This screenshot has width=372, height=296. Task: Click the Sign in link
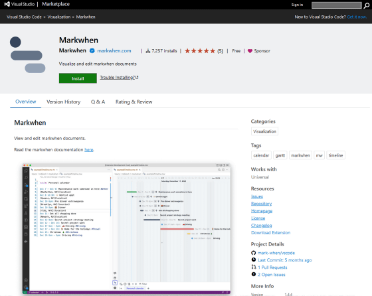tap(297, 5)
